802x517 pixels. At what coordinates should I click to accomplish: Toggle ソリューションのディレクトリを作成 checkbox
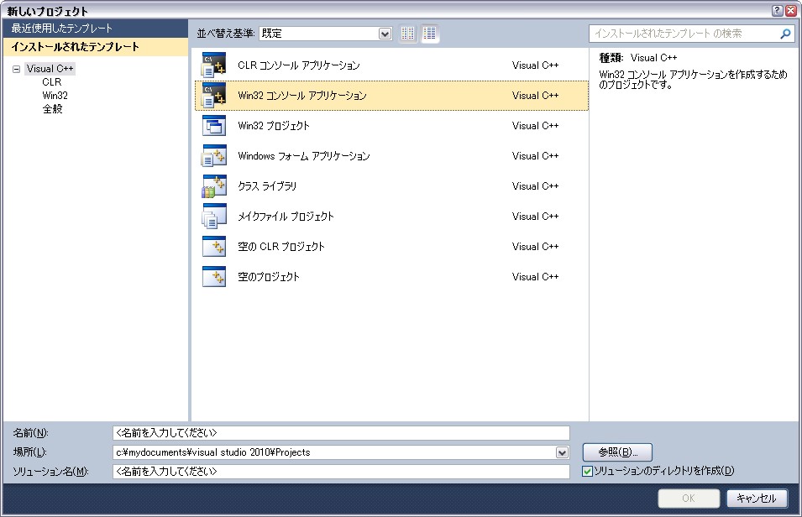(588, 471)
